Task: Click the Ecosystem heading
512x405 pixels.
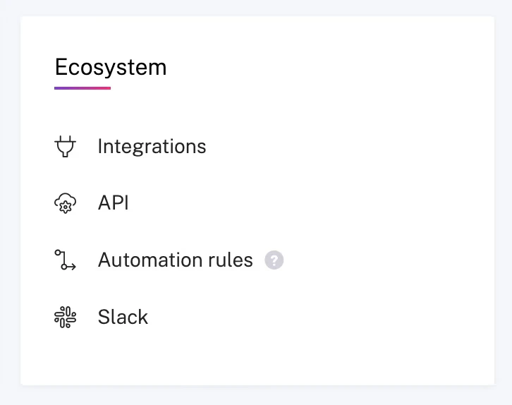Action: click(111, 67)
